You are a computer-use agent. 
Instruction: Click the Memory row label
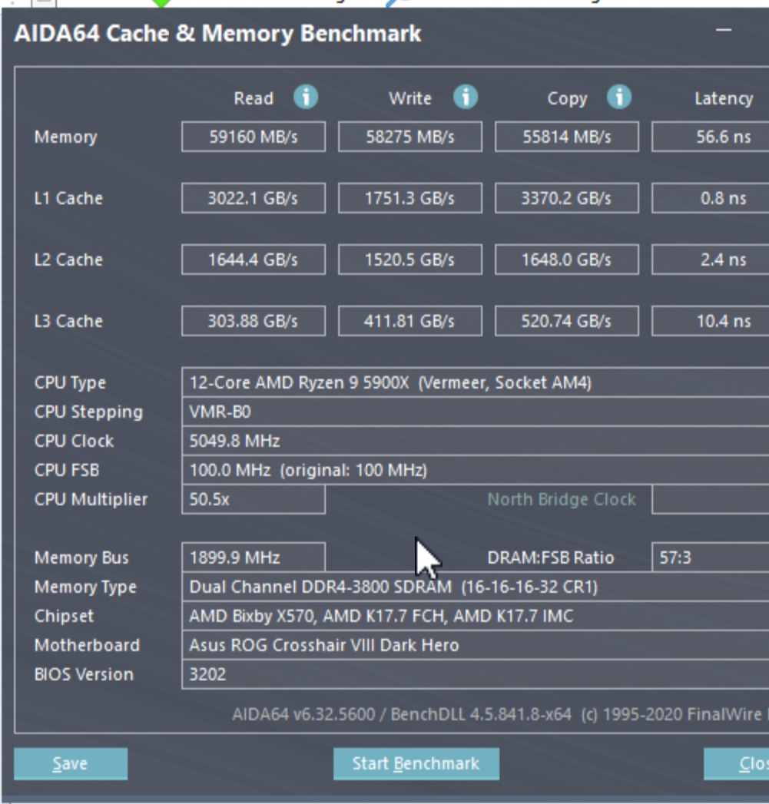click(65, 137)
